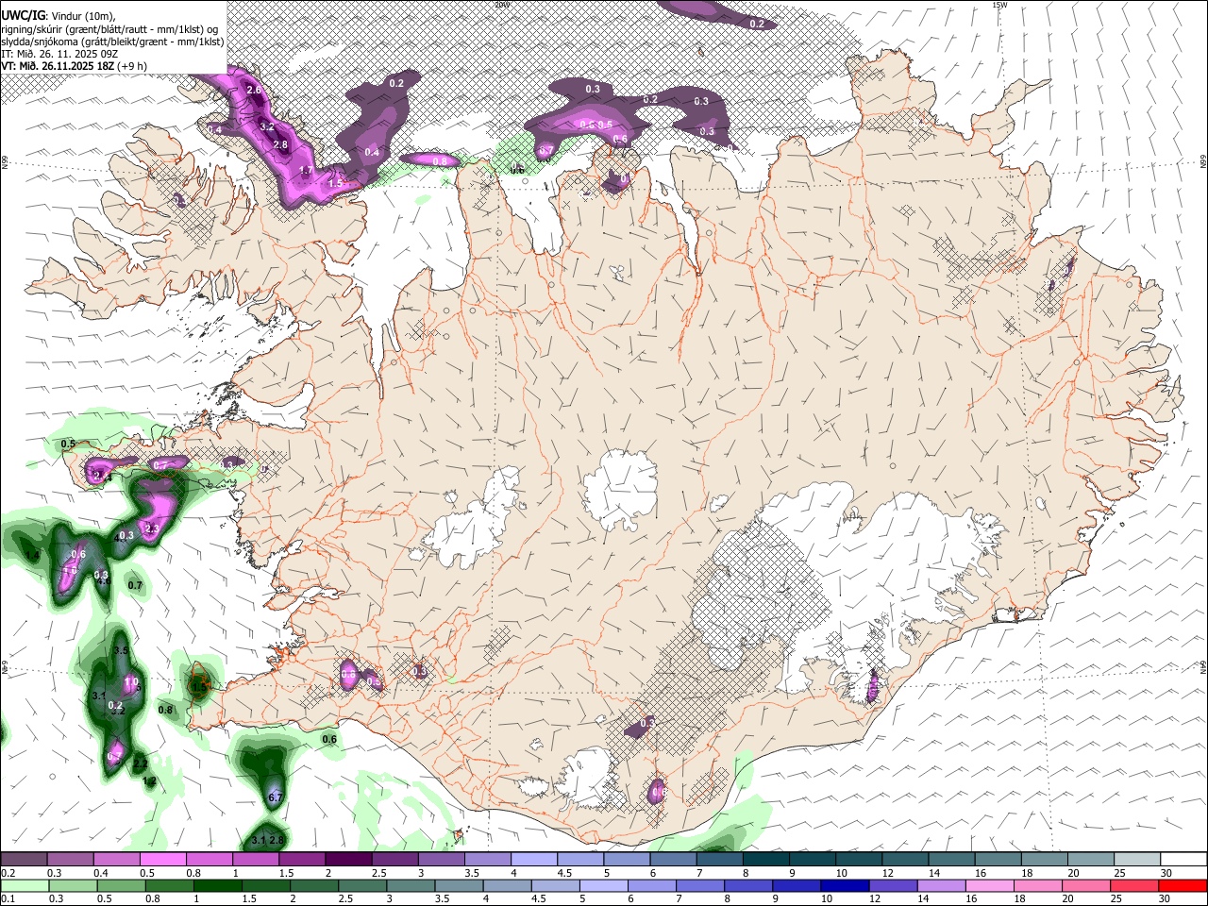The width and height of the screenshot is (1208, 906).
Task: Click the upper legend swatch between 25 and 30
Action: click(x=1138, y=860)
